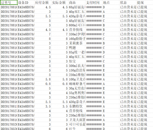Select the 红牛 product cell

coord(77,129)
